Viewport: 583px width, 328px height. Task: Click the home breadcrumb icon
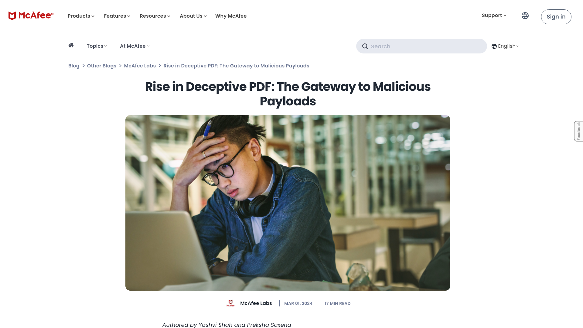click(x=71, y=45)
